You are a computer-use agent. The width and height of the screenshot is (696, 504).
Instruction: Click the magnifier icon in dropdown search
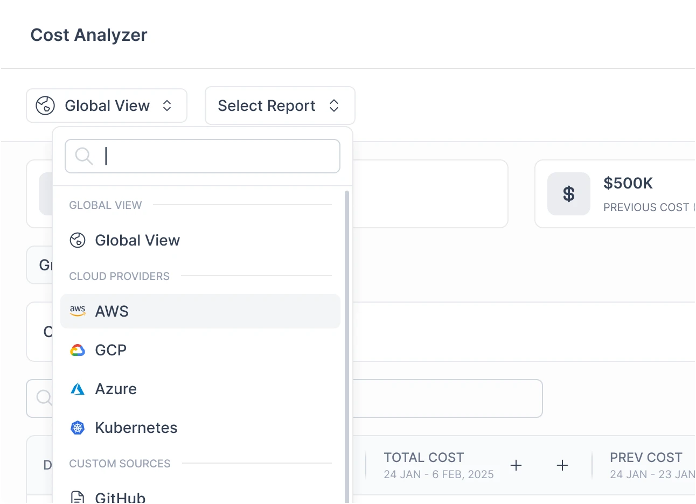pos(83,156)
